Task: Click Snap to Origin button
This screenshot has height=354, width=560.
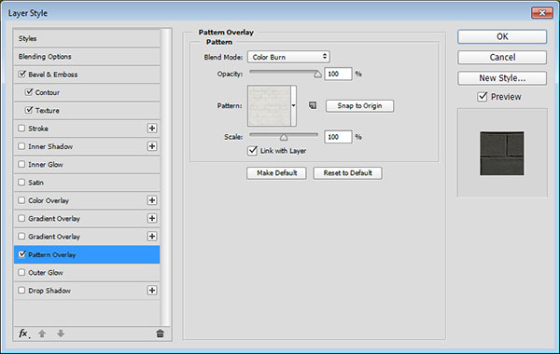Action: click(359, 106)
